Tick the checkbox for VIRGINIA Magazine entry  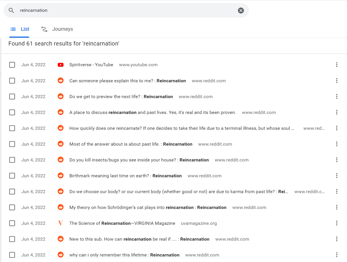point(12,223)
